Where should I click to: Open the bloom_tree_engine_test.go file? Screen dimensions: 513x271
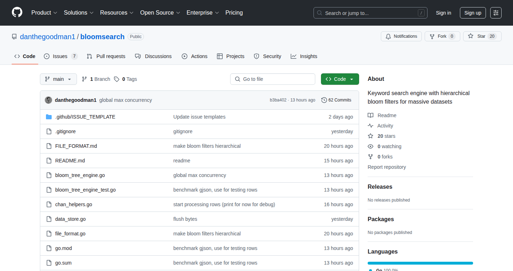(x=85, y=190)
